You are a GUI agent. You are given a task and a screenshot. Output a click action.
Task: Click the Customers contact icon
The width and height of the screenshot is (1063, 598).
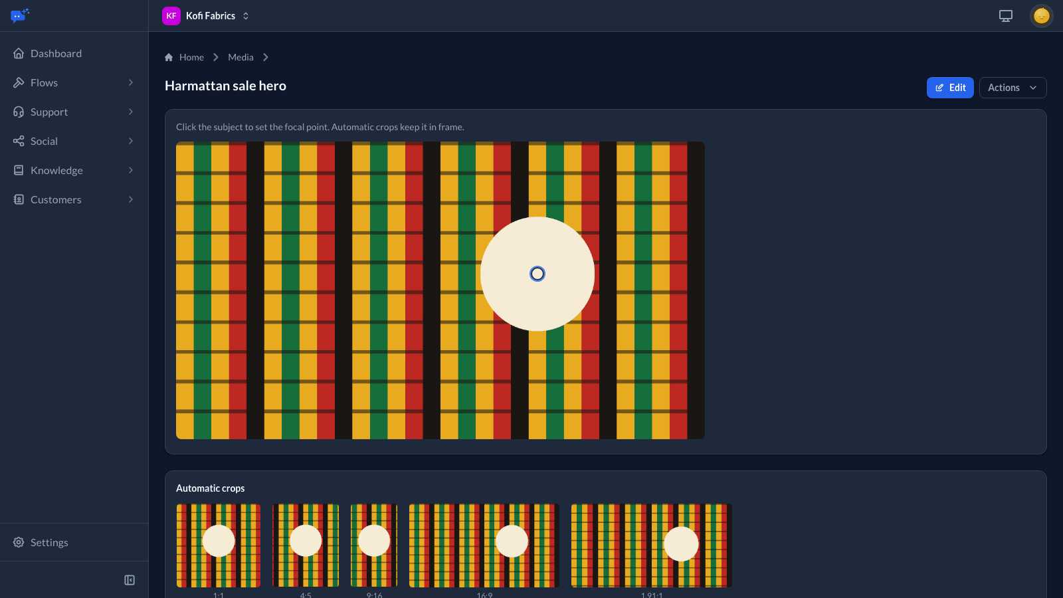coord(19,199)
